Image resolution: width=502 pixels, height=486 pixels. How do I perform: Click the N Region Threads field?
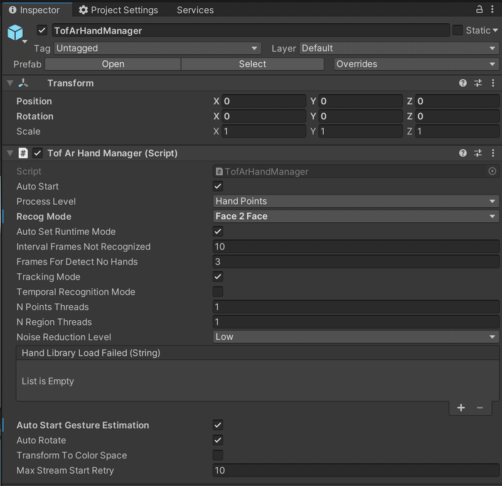point(356,321)
